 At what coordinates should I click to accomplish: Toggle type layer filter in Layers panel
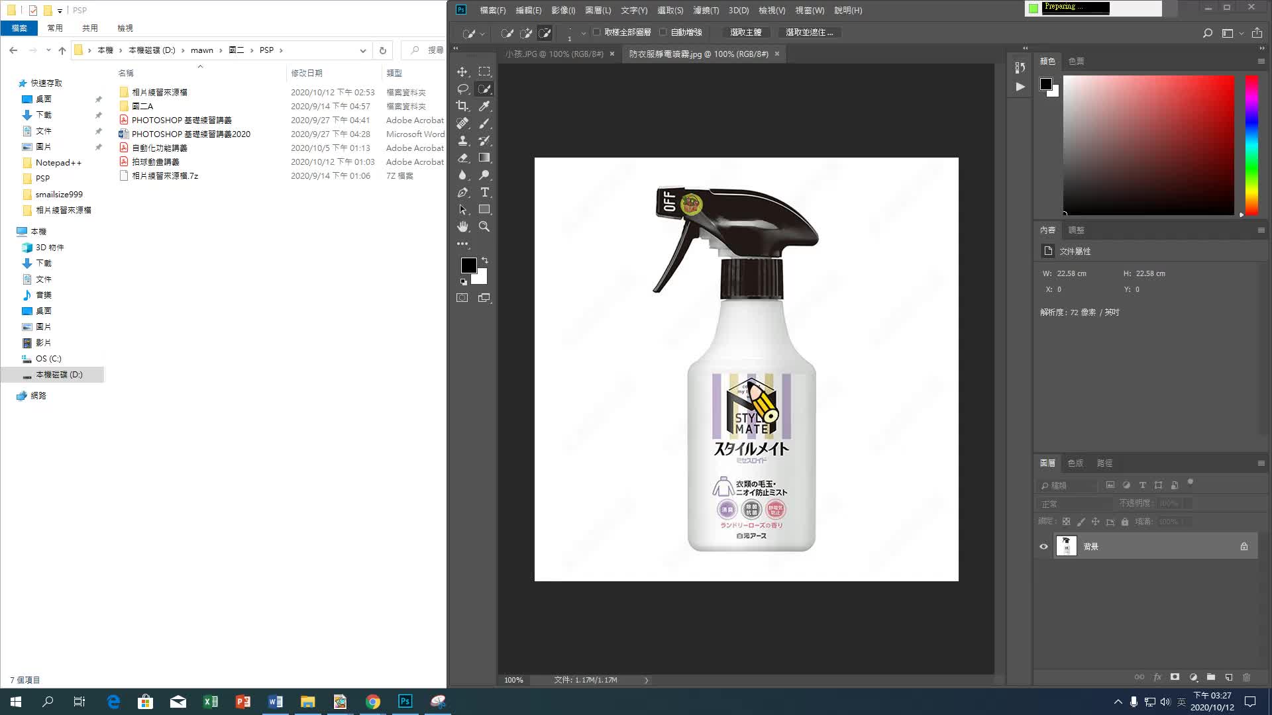[x=1142, y=485]
